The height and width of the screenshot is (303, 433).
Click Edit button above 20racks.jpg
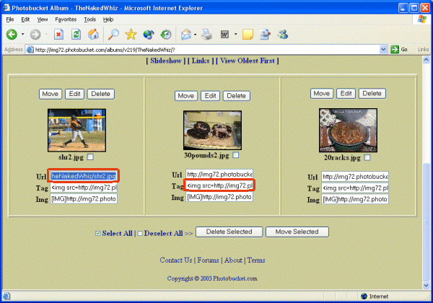346,94
